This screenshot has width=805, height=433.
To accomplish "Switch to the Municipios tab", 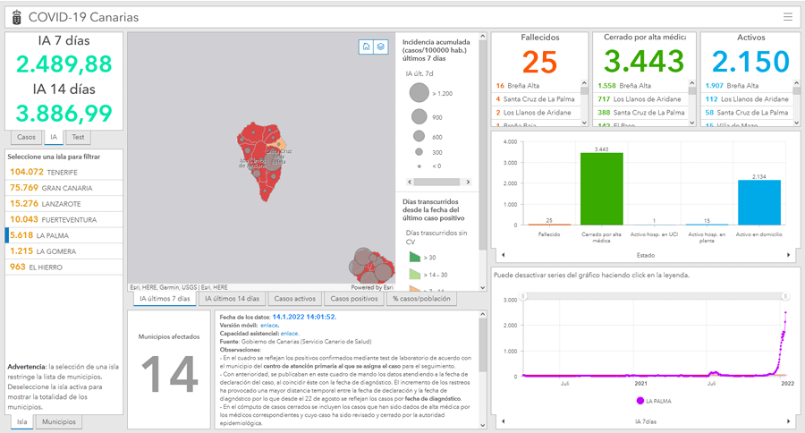I will pyautogui.click(x=60, y=421).
